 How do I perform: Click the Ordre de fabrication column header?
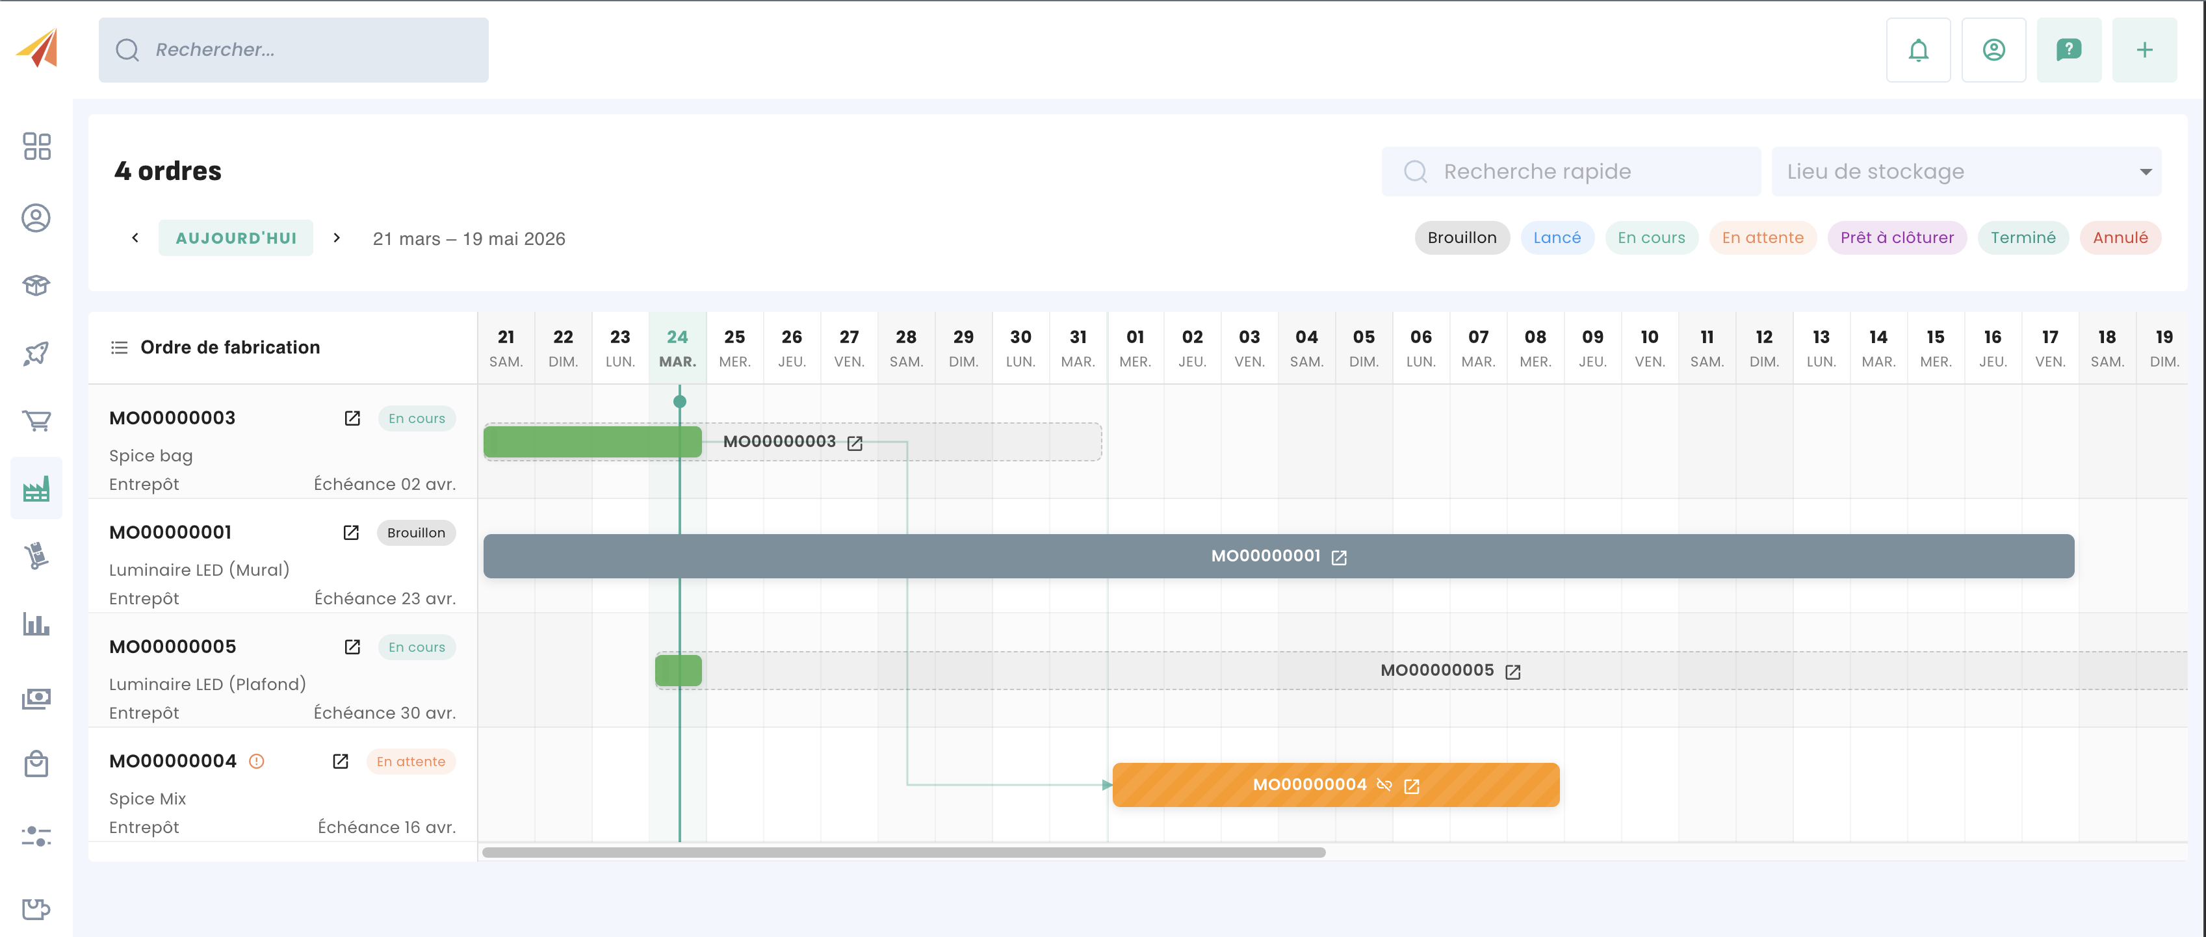click(229, 347)
